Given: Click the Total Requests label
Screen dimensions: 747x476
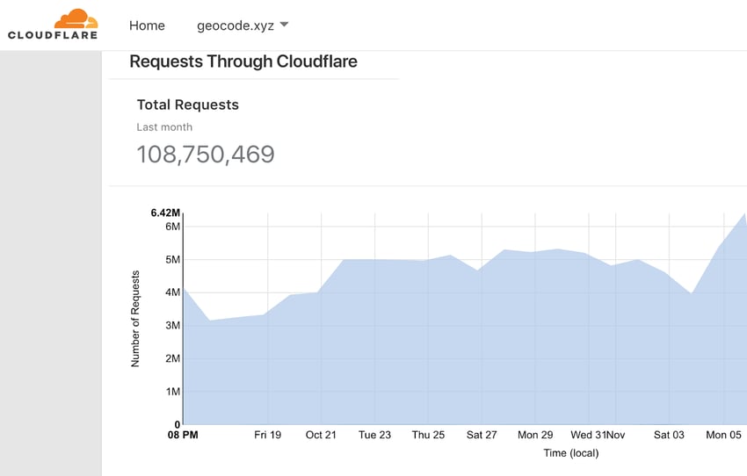Looking at the screenshot, I should click(x=187, y=105).
